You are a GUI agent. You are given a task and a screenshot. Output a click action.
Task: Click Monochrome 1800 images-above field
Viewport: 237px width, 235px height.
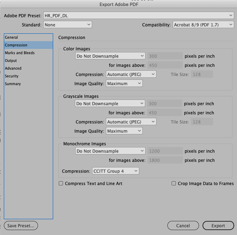165,160
